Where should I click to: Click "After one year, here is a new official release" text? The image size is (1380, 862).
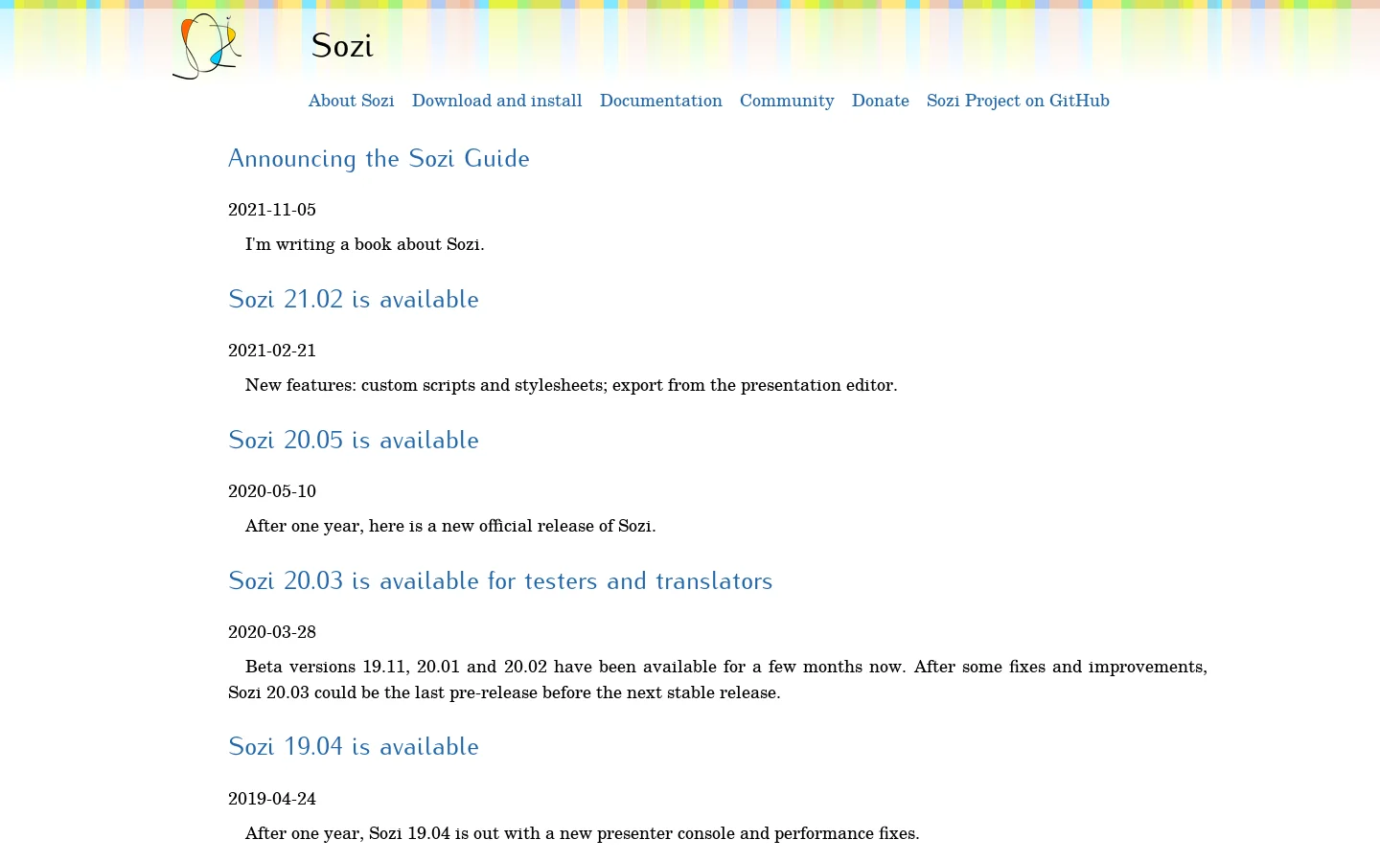coord(450,526)
